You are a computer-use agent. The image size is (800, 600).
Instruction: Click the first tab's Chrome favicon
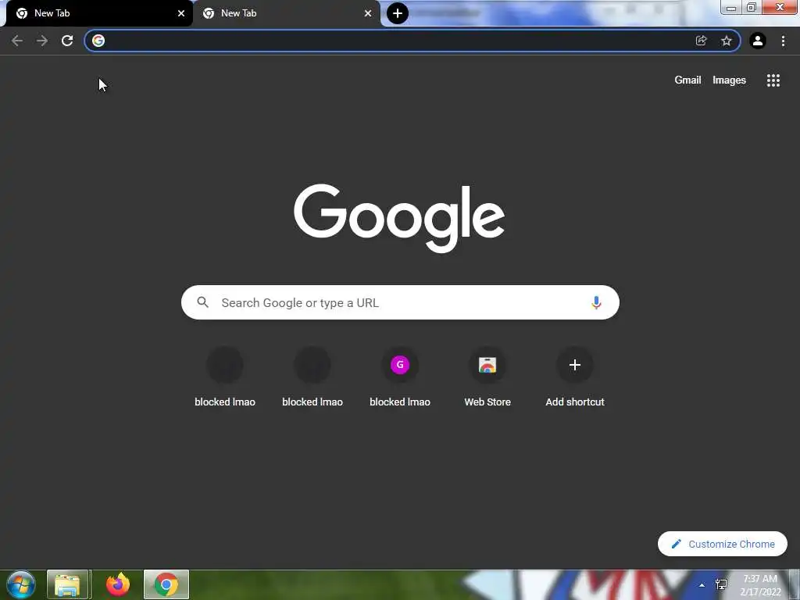[22, 13]
